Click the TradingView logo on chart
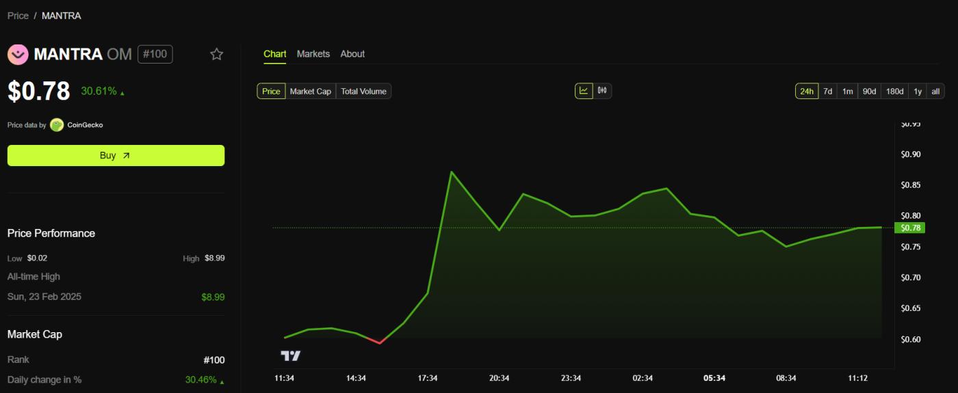 pos(291,356)
